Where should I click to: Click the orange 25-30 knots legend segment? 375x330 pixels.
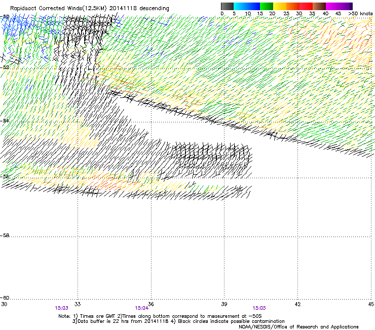(x=293, y=6)
